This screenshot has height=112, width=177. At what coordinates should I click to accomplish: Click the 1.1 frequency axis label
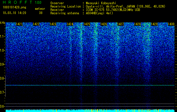click(x=2, y=36)
